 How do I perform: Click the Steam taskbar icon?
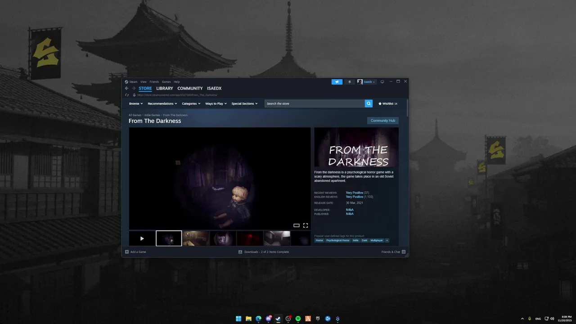(278, 319)
